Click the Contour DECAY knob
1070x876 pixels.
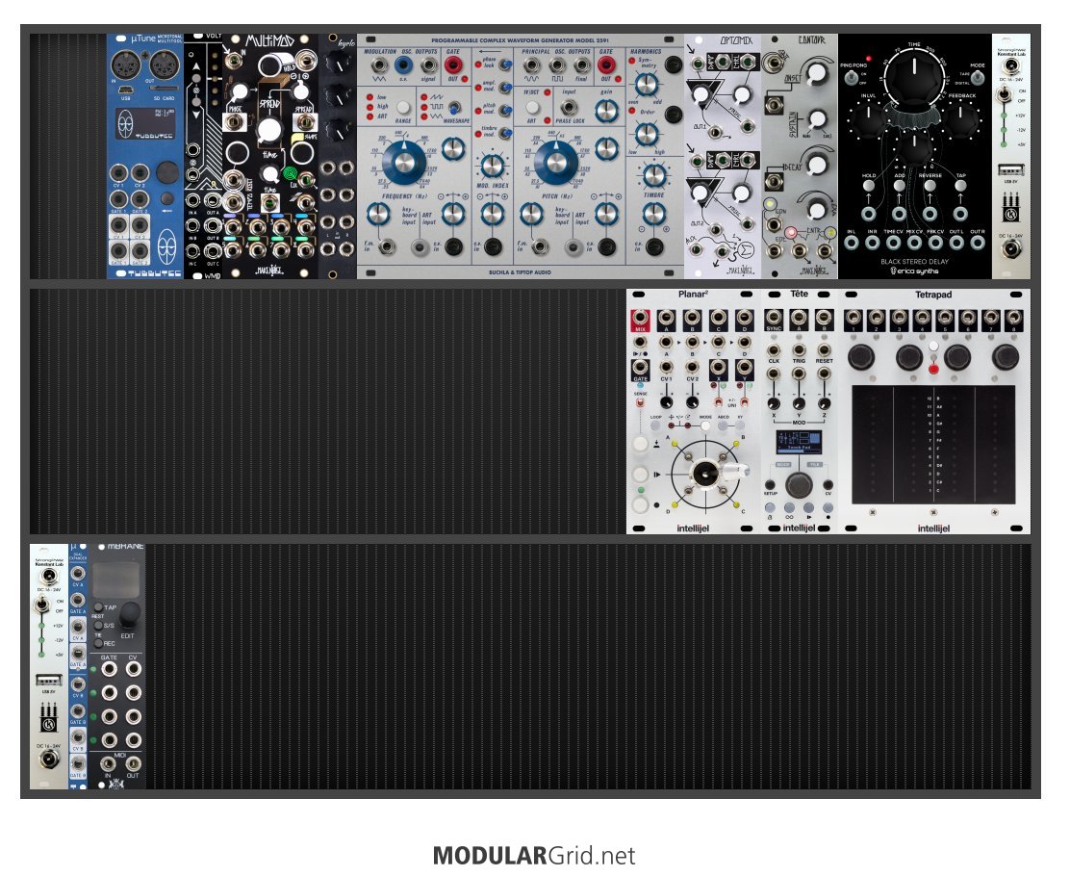pos(815,165)
